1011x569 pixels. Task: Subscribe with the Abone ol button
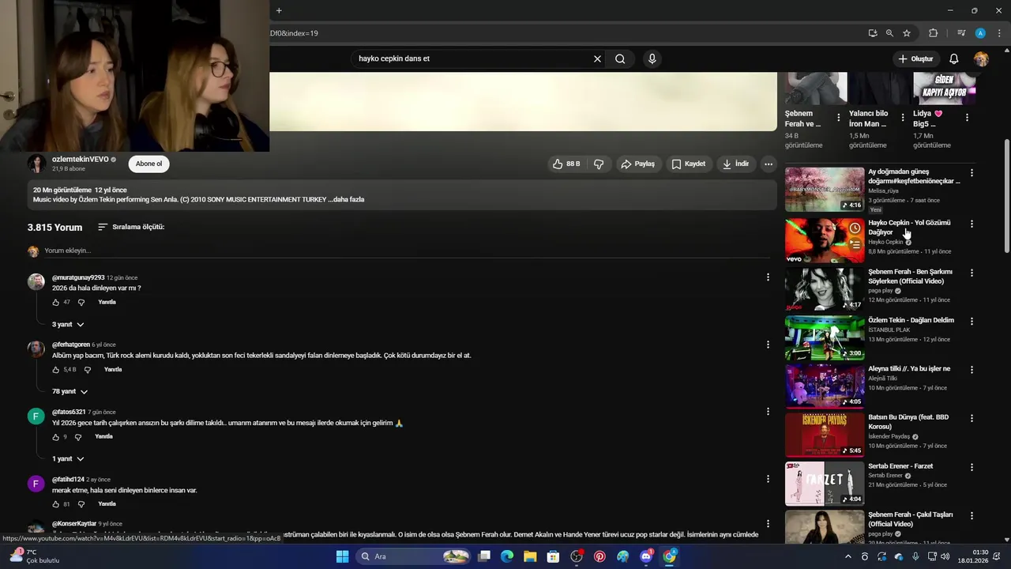pyautogui.click(x=148, y=164)
